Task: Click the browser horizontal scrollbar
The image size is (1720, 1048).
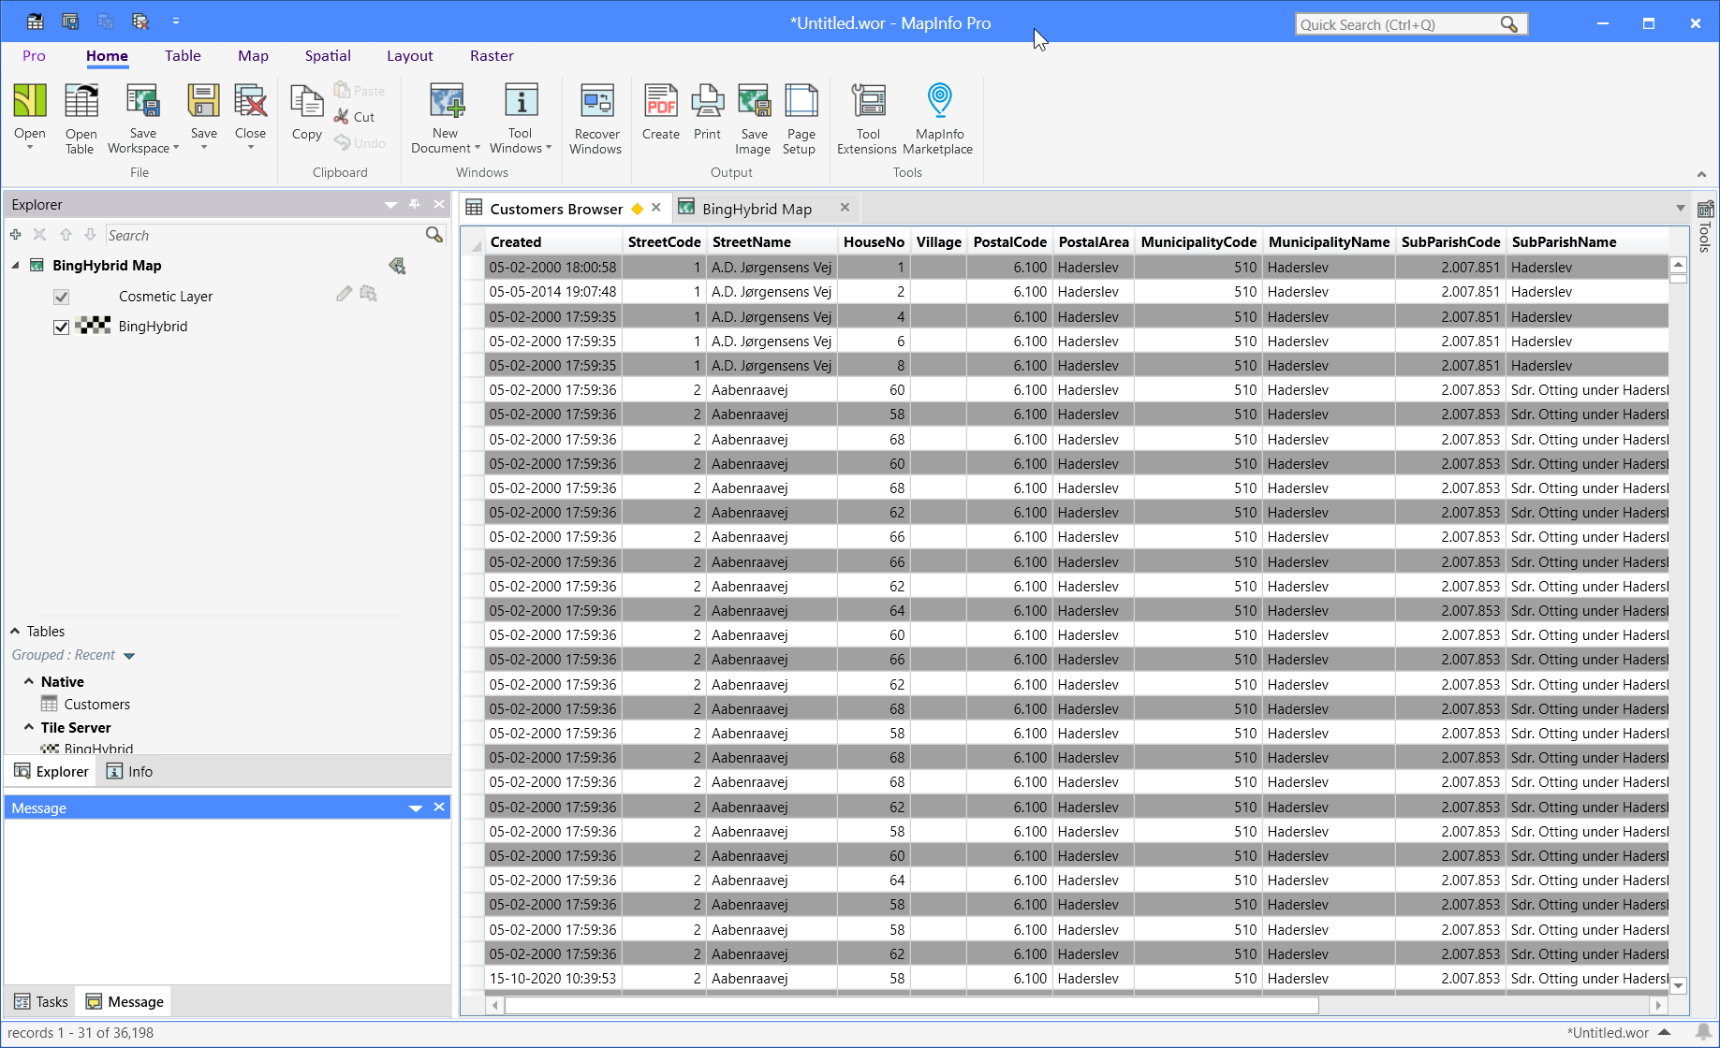Action: coord(911,1005)
